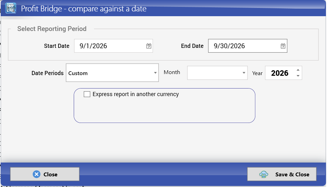327x187 pixels.
Task: Open the End Date calendar picker icon
Action: coord(283,46)
